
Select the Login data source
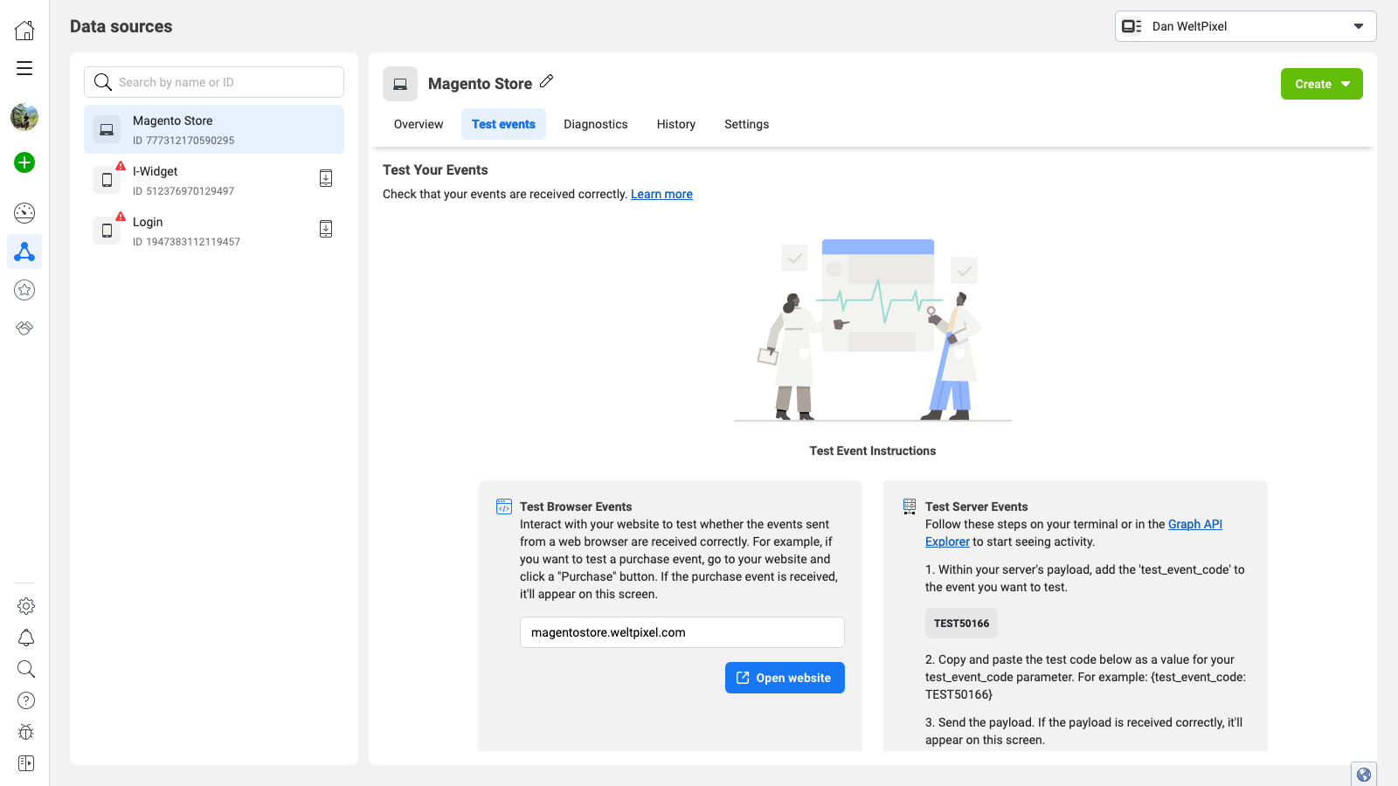point(214,231)
